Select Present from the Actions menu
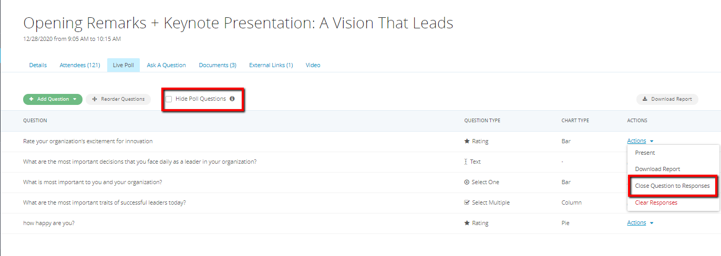Viewport: 721px width, 256px height. click(x=645, y=153)
